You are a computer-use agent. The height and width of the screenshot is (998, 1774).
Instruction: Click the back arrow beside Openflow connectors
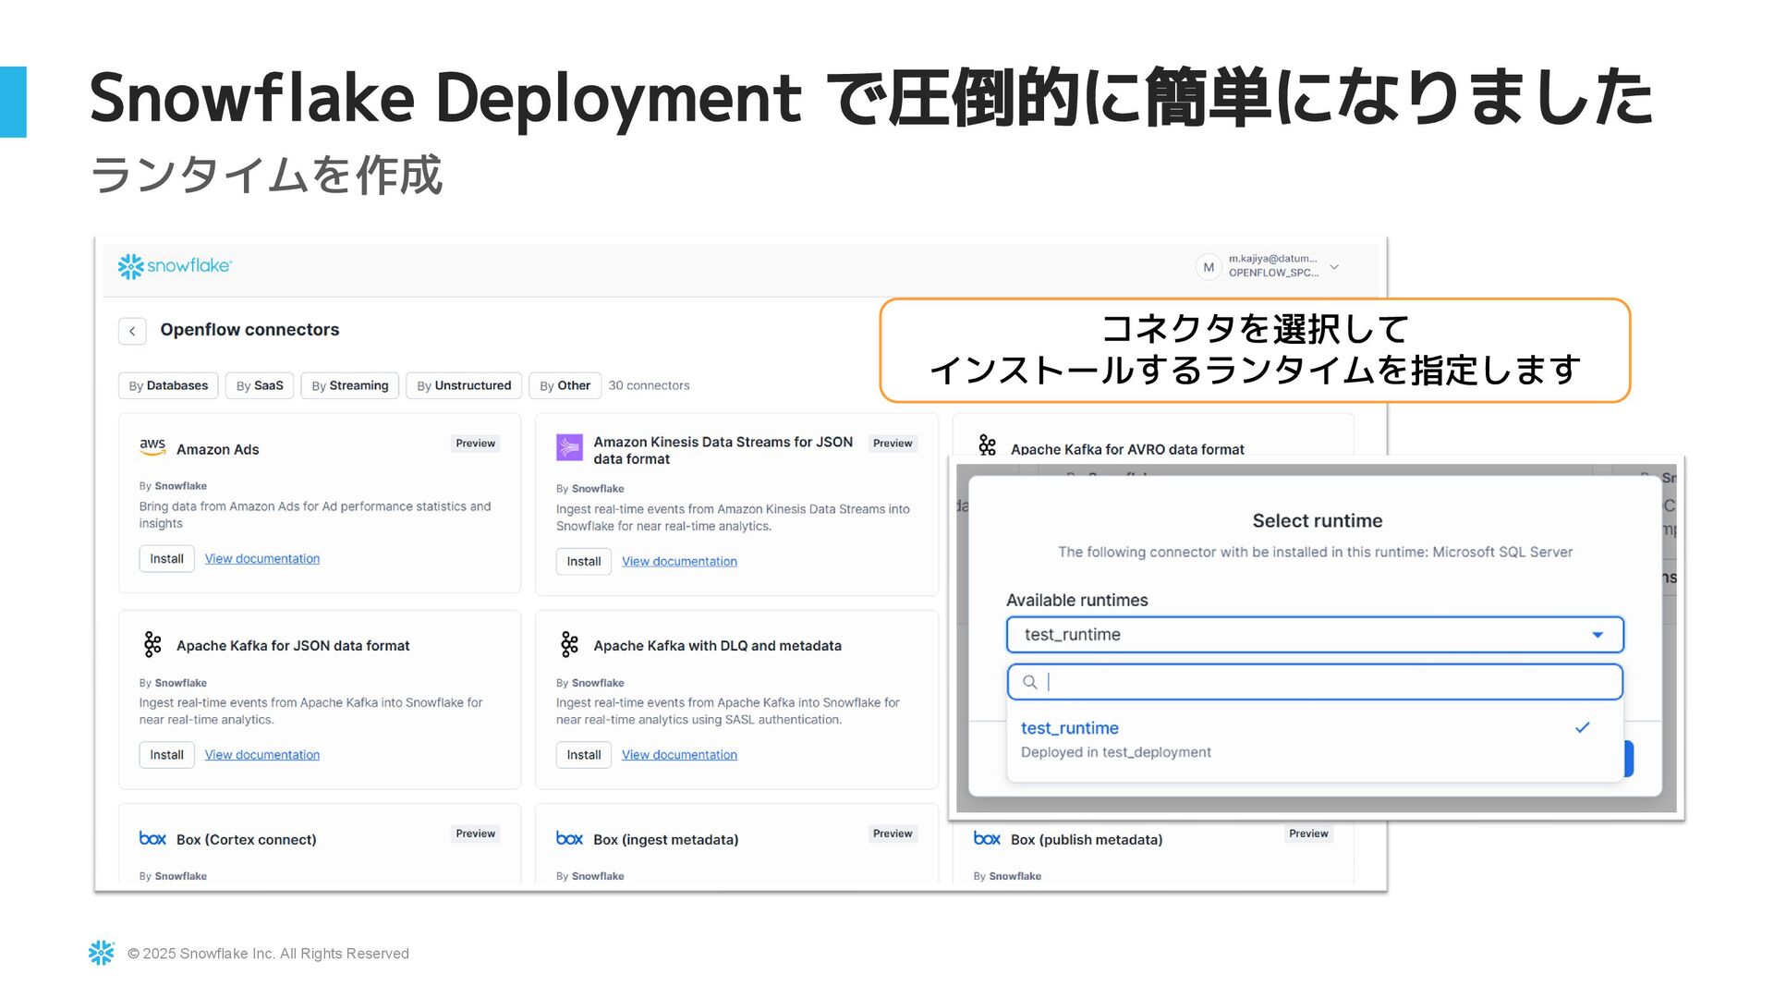[132, 331]
